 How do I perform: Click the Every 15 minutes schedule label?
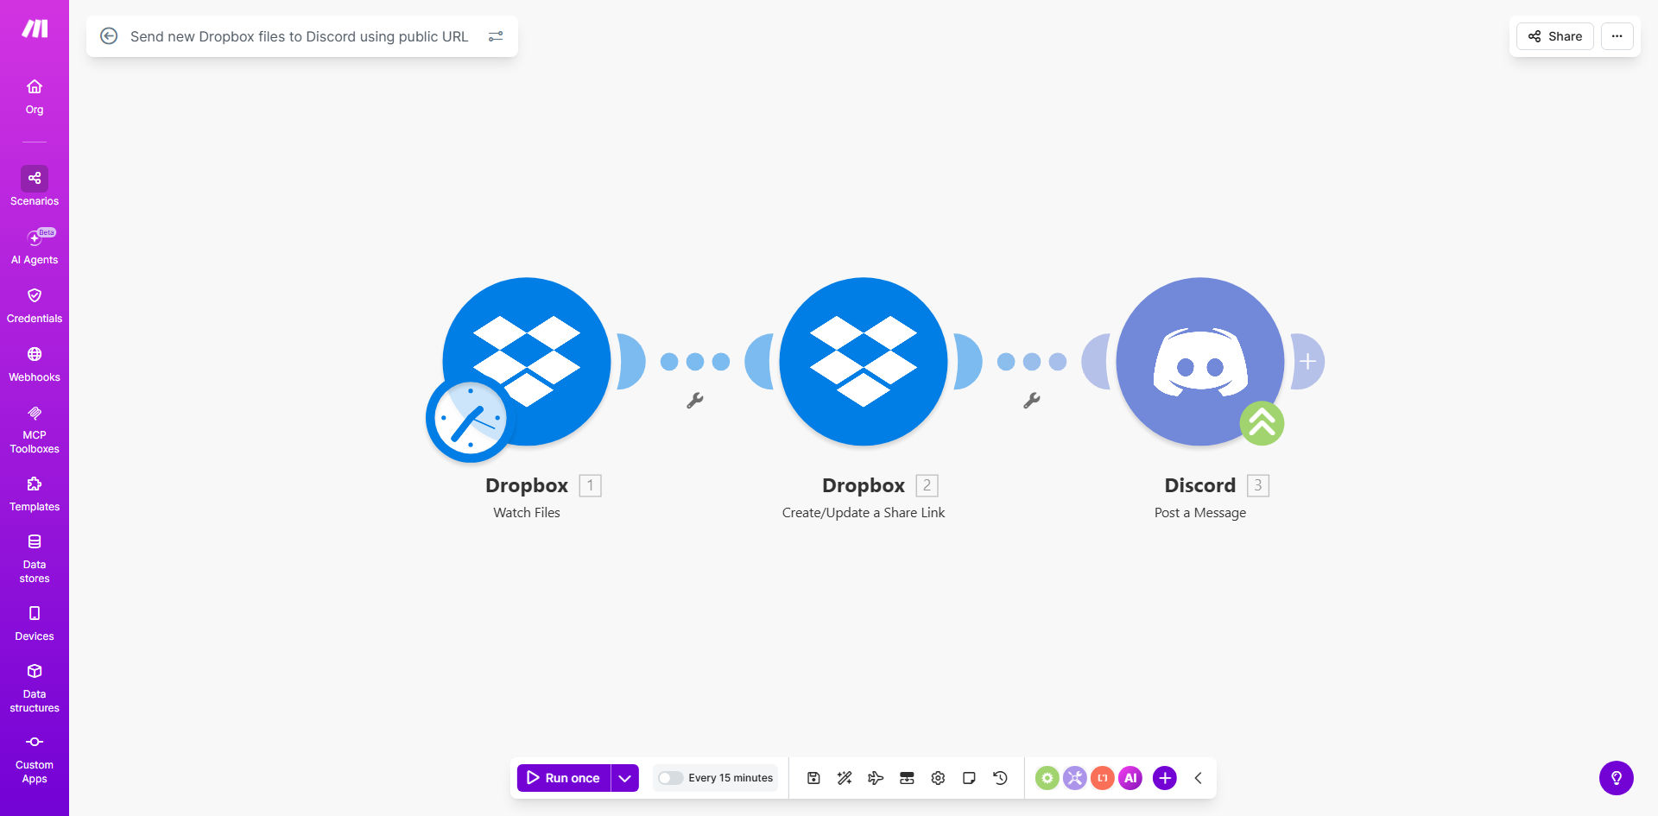(731, 778)
